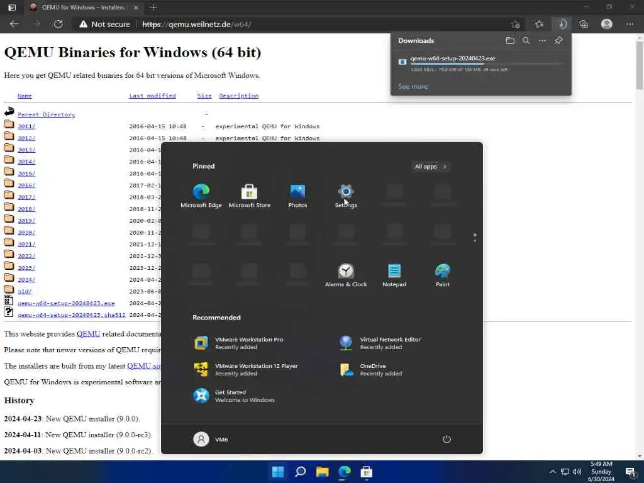Screen dimensions: 644x483
Task: Open Parent Directory link
Action: [x=47, y=114]
